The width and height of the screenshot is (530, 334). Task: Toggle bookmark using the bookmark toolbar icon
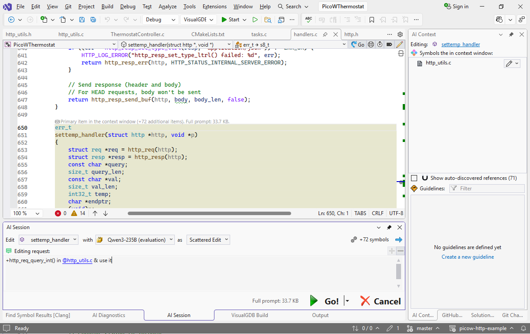click(371, 20)
